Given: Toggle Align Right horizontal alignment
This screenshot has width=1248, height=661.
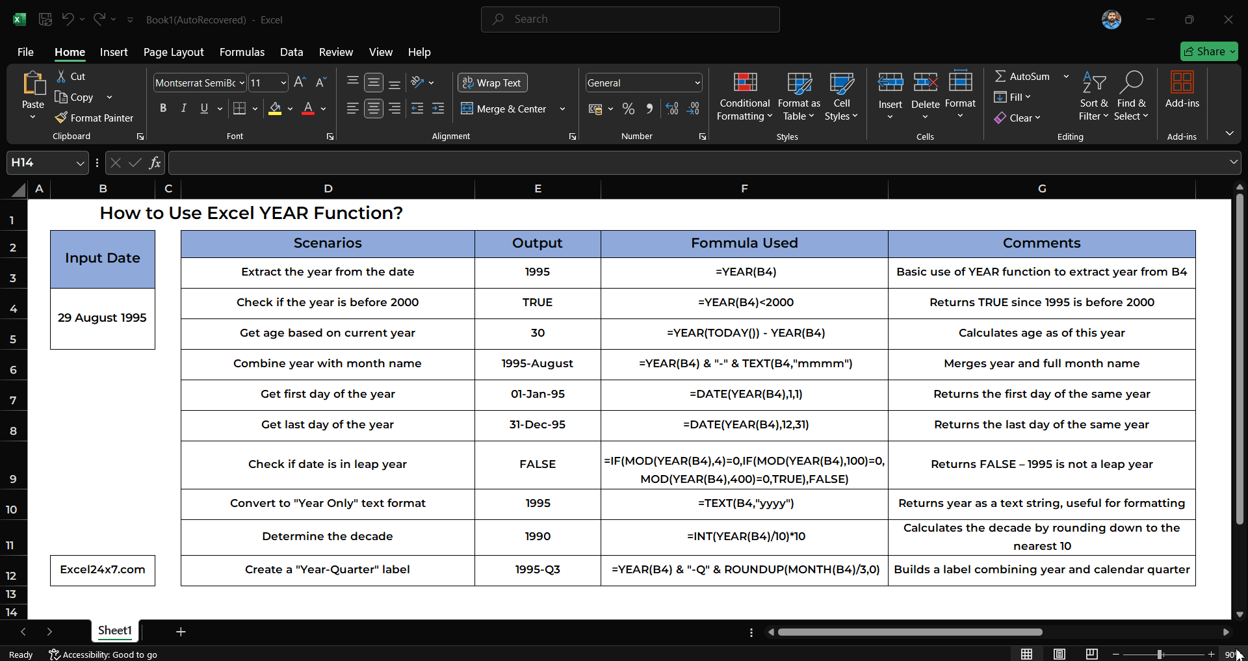Looking at the screenshot, I should click(x=395, y=109).
